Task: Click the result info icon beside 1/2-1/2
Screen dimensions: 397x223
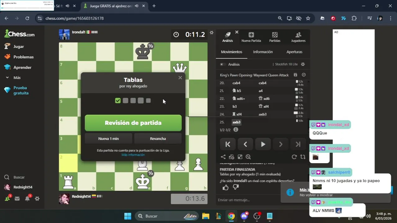Action: [x=236, y=130]
